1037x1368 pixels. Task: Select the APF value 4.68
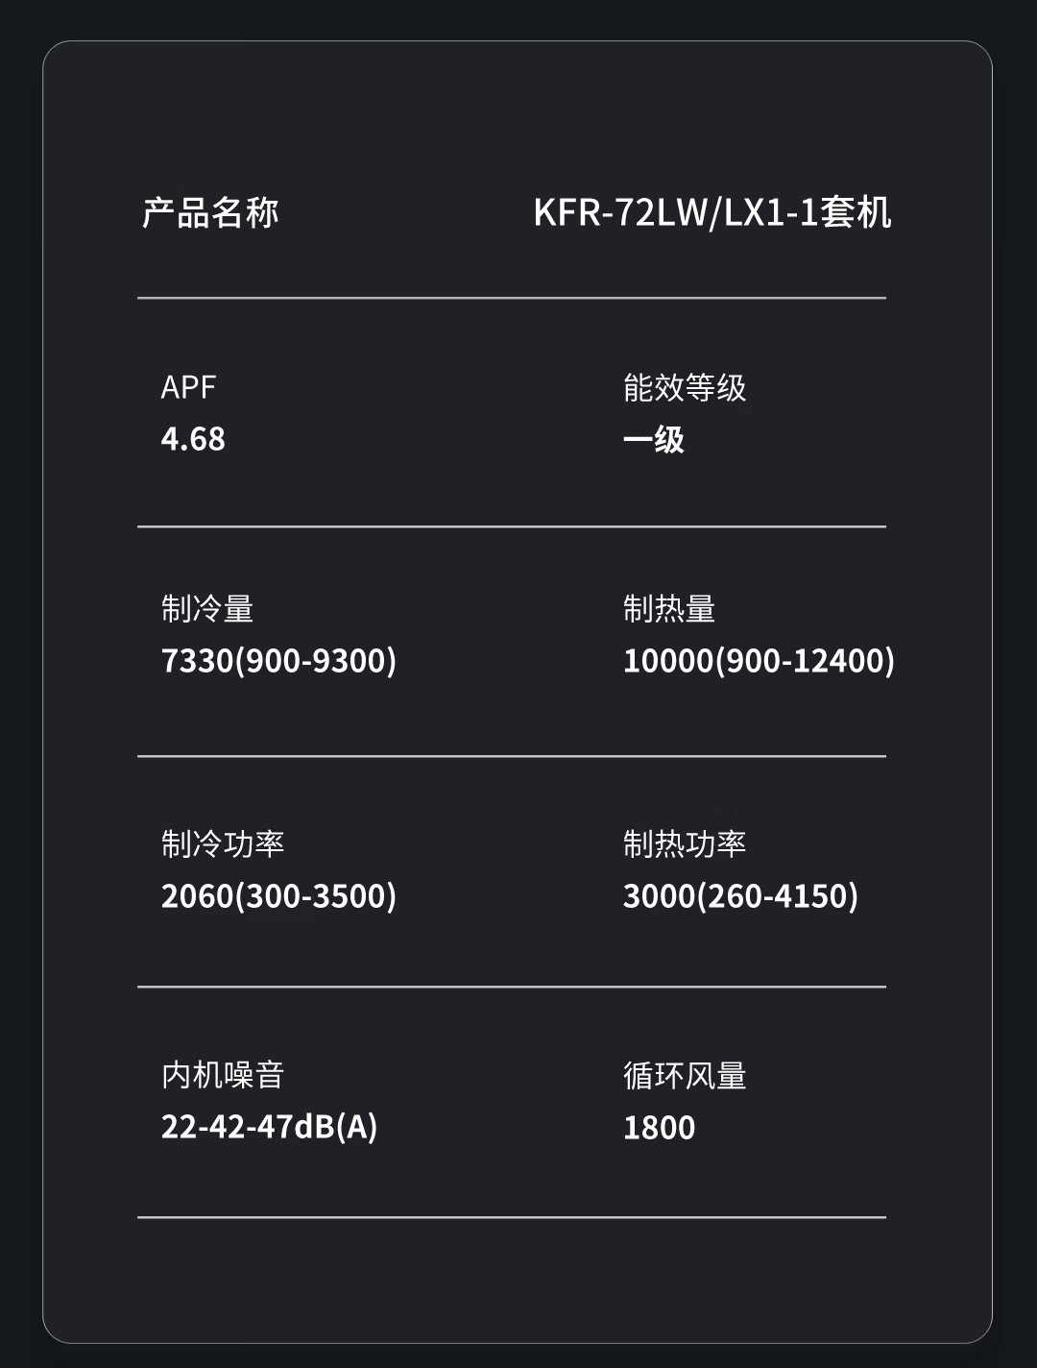pos(193,439)
